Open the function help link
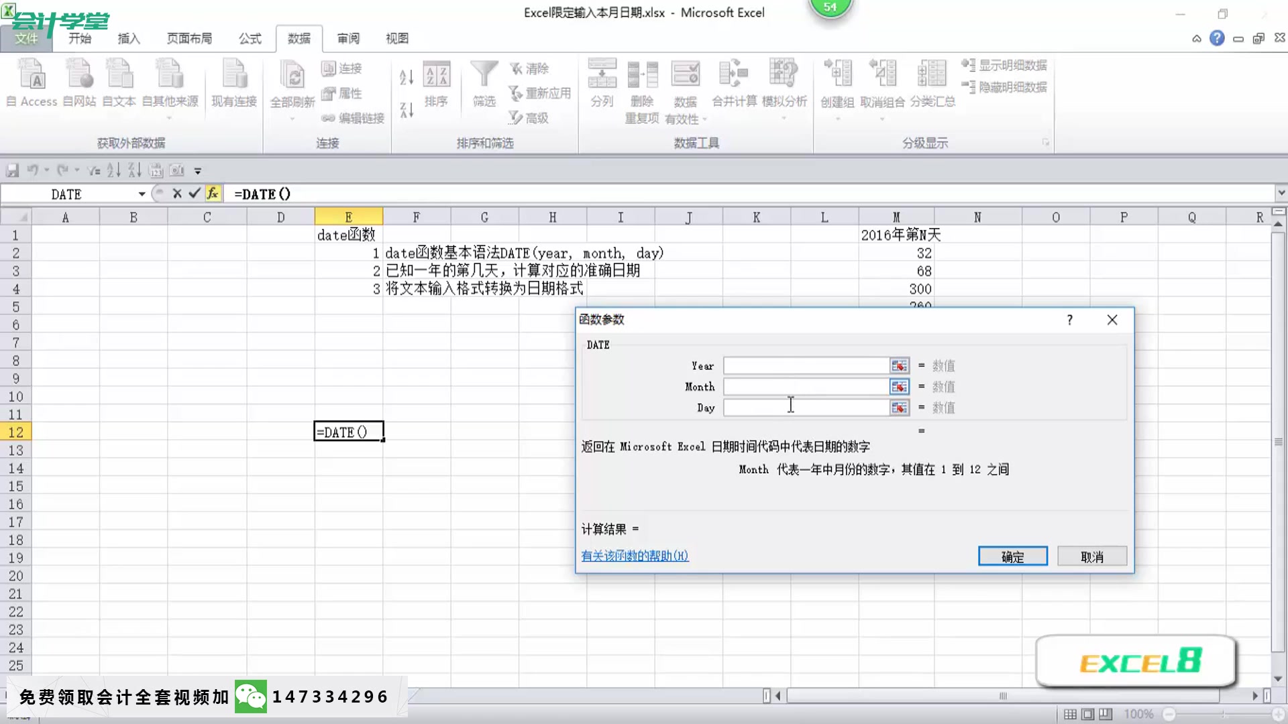The height and width of the screenshot is (724, 1288). (635, 556)
